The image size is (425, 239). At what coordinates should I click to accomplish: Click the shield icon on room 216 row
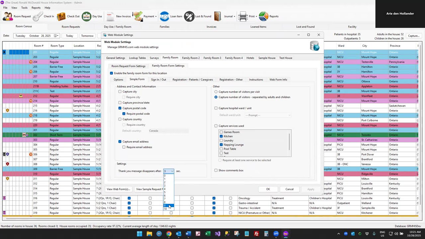point(8,111)
